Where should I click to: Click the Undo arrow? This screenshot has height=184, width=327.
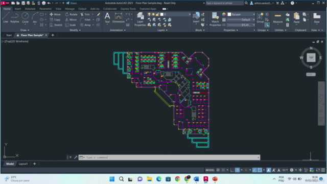pyautogui.click(x=49, y=3)
